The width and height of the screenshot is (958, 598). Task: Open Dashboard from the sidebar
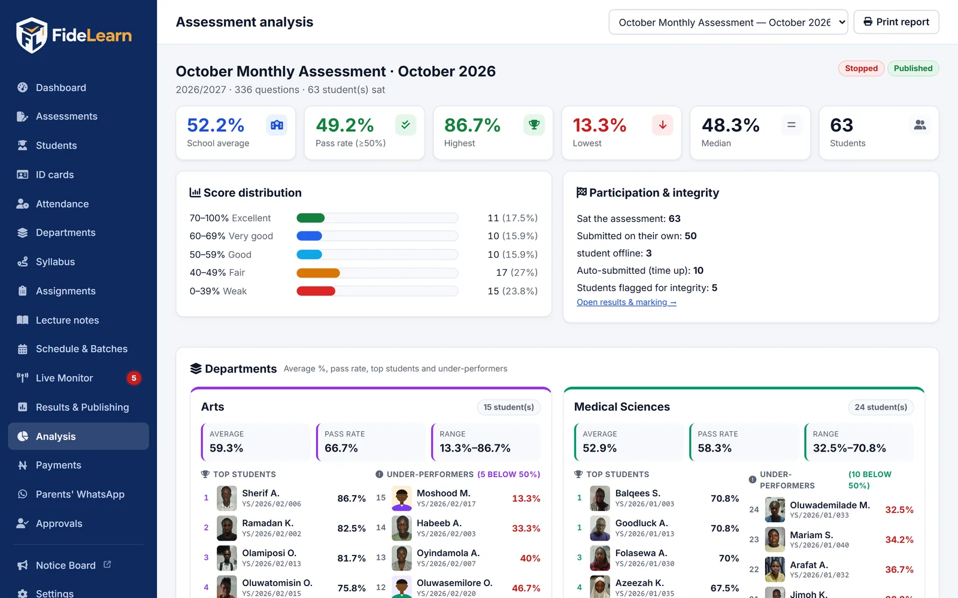78,87
